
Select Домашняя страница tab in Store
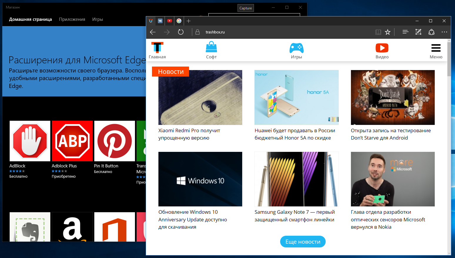30,19
